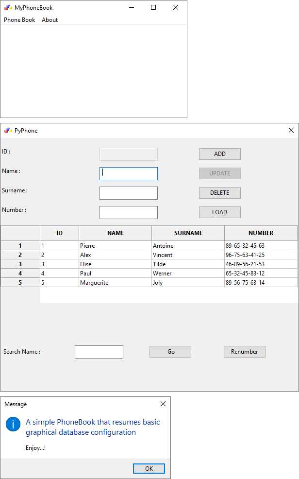Viewport: 299px width, 479px height.
Task: Click the PyPhone window icon
Action: 8,131
